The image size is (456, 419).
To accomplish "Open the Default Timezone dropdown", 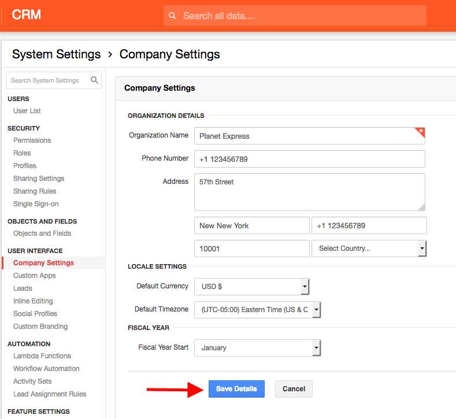I will tap(257, 310).
